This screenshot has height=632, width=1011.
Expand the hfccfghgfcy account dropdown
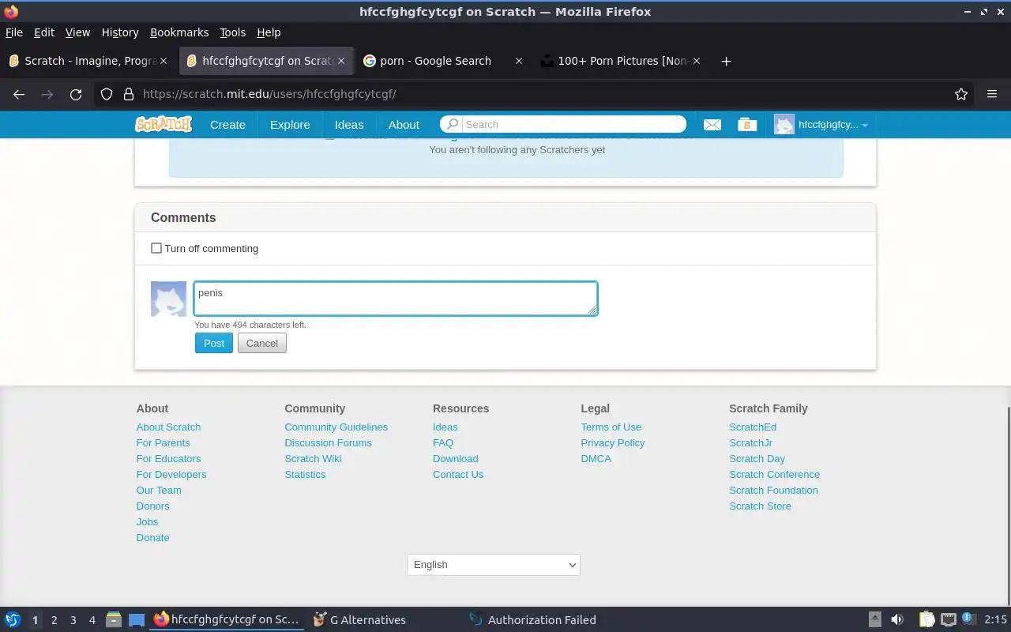(x=821, y=125)
